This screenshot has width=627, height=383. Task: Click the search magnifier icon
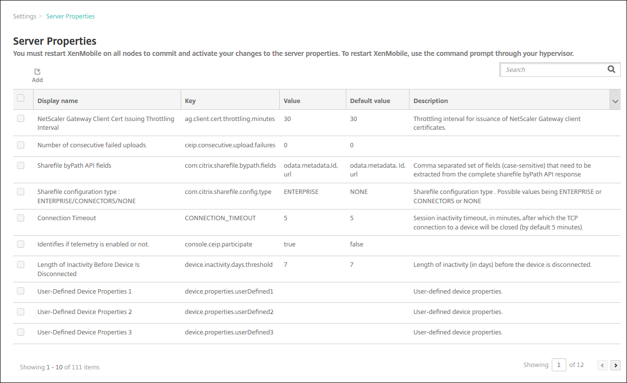[x=611, y=70]
